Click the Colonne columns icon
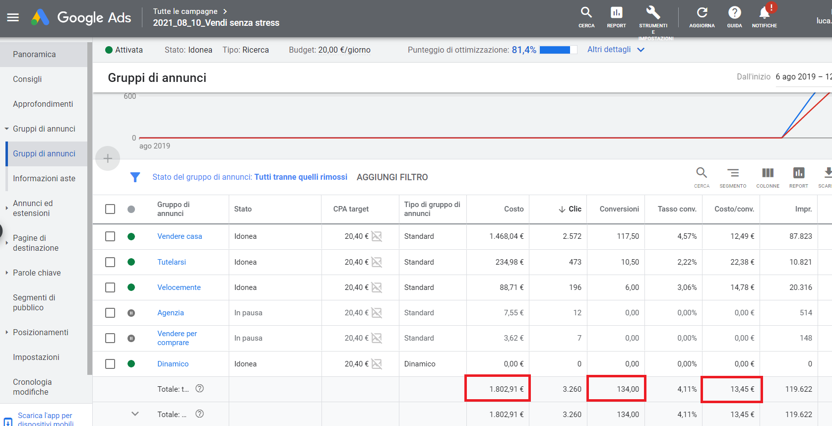832x426 pixels. tap(768, 173)
